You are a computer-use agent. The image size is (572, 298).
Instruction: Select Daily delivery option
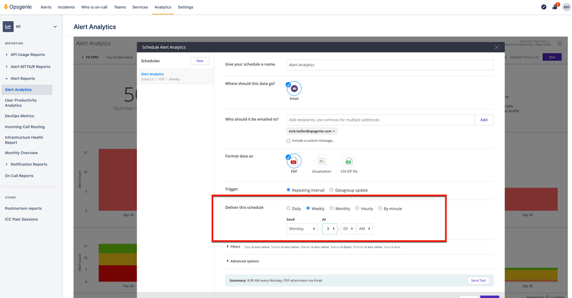tap(288, 208)
